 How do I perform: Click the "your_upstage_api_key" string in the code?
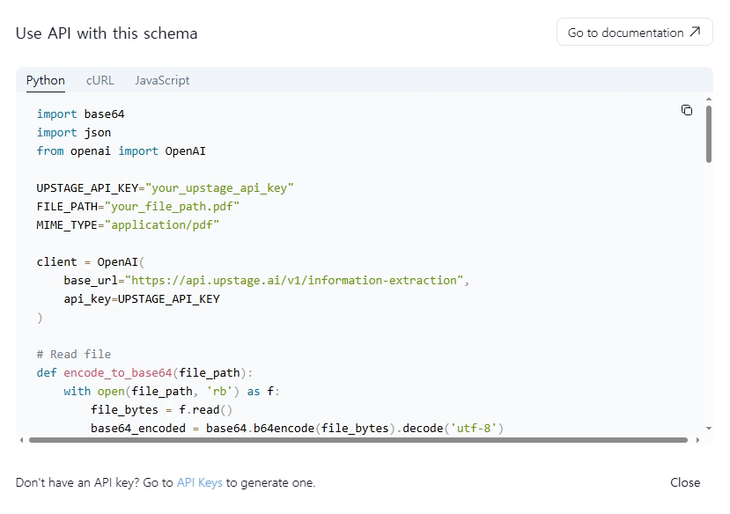(x=219, y=187)
